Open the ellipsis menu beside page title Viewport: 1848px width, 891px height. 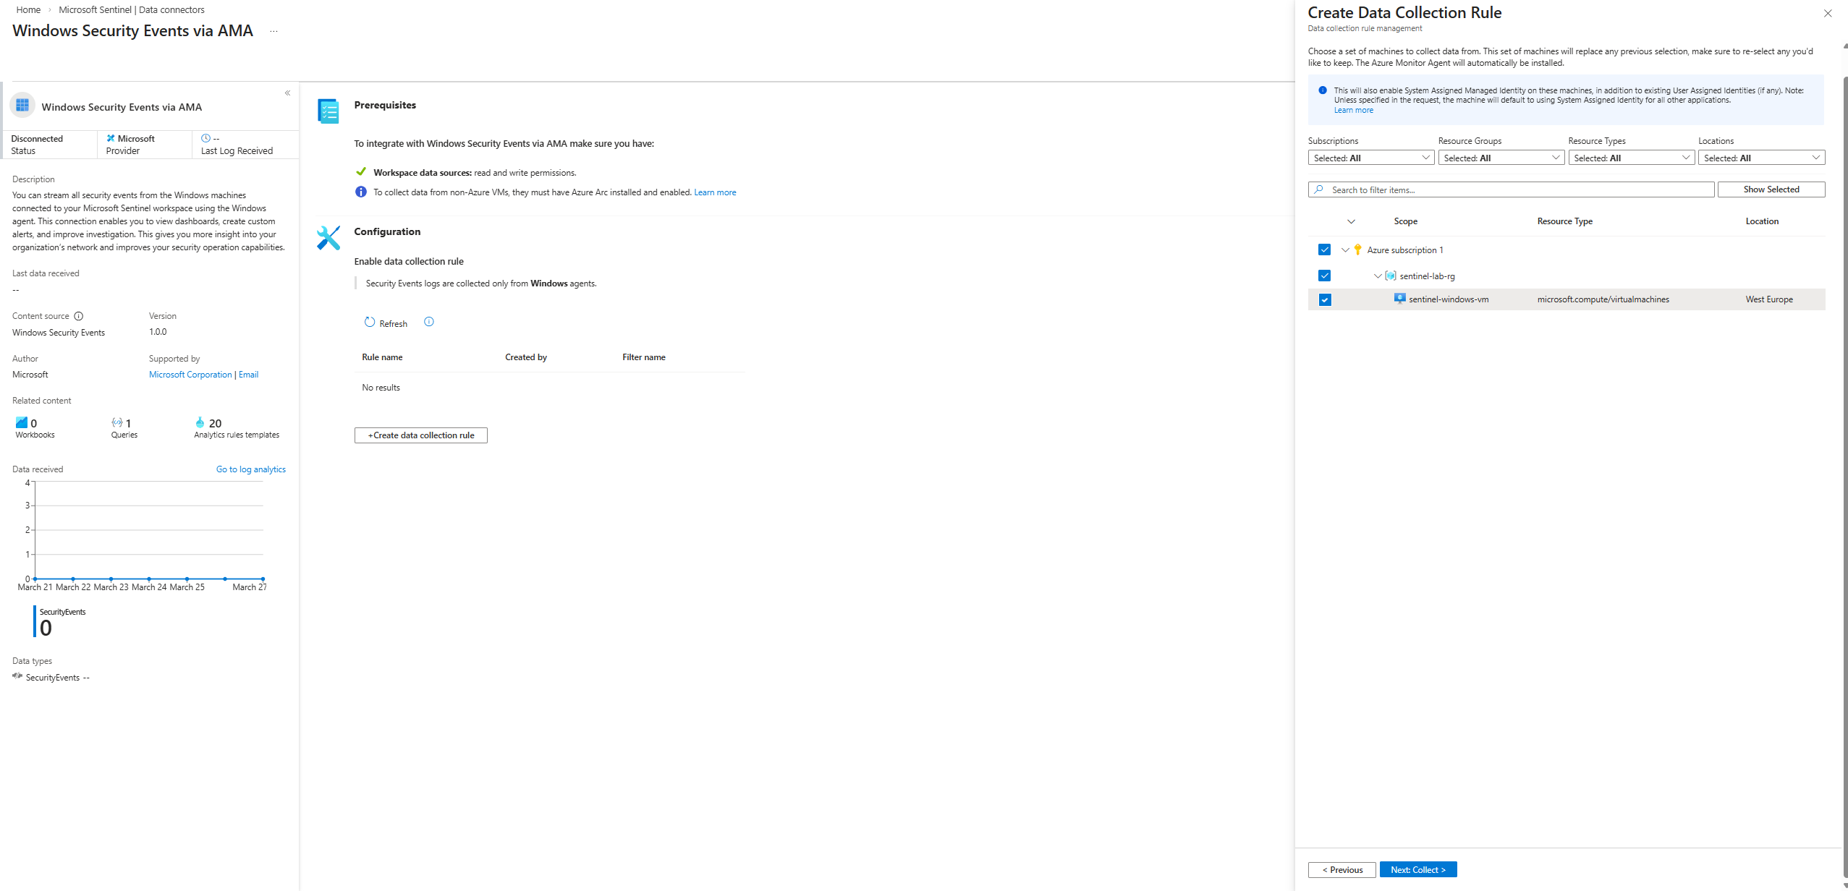pos(274,31)
